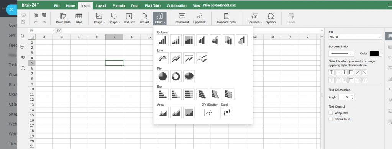Viewport: 392px width, 149px height.
Task: Close the side panel with X button
Action: coord(11,10)
